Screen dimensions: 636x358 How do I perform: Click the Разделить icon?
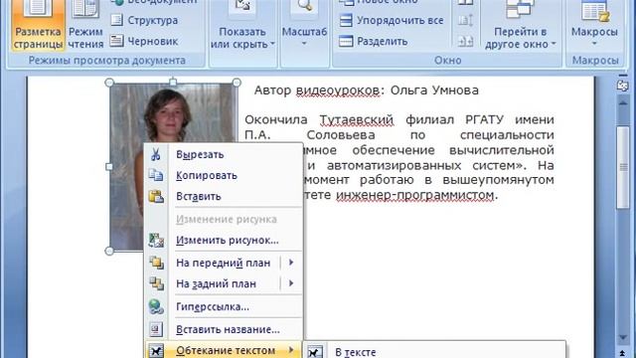(346, 41)
